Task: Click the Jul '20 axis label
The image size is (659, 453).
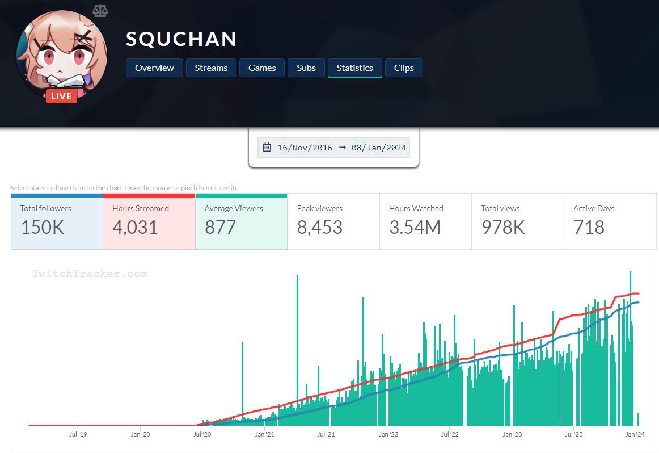Action: 202,434
